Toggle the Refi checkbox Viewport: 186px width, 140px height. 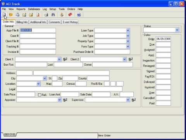point(40,95)
